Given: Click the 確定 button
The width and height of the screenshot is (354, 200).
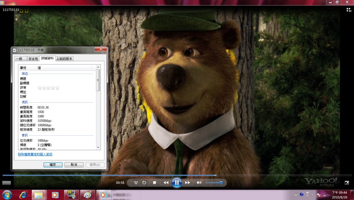Looking at the screenshot, I should coord(53,165).
